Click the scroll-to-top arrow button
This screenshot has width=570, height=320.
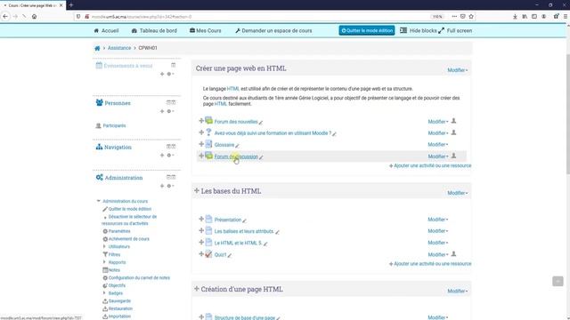click(x=558, y=281)
